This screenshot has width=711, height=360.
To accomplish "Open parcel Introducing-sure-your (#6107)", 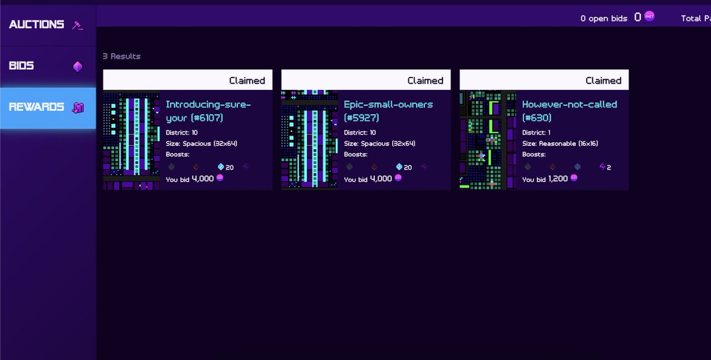I will click(x=209, y=110).
